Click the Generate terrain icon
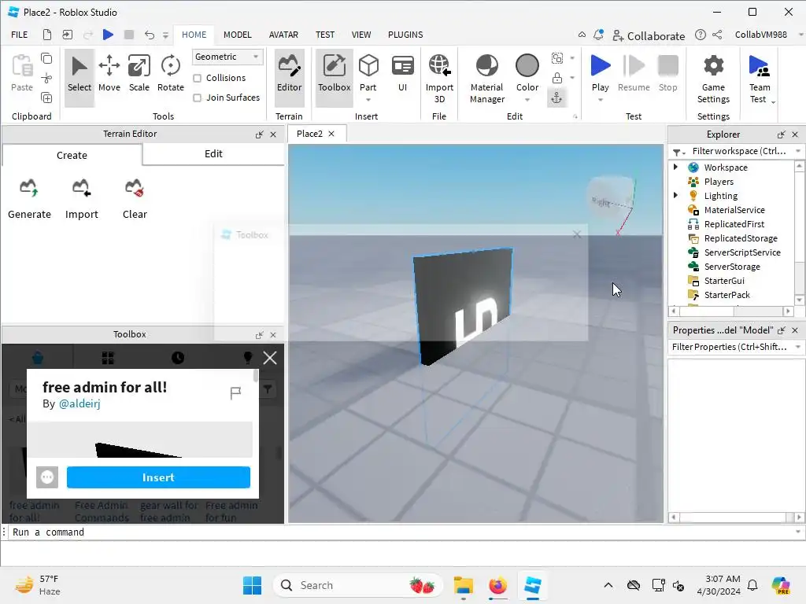806x604 pixels. point(29,188)
